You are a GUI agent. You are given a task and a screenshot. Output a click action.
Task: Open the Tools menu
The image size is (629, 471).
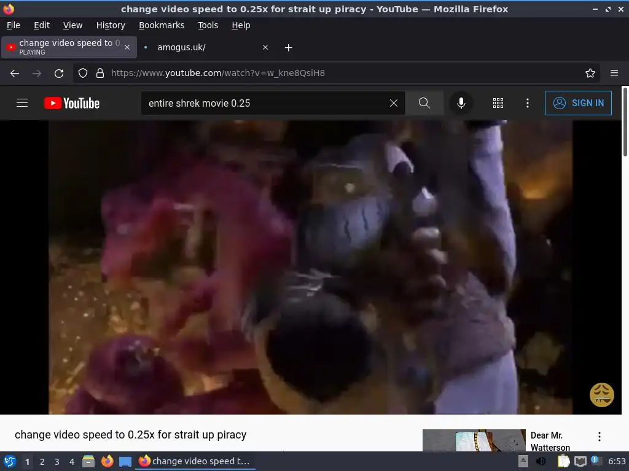click(208, 25)
